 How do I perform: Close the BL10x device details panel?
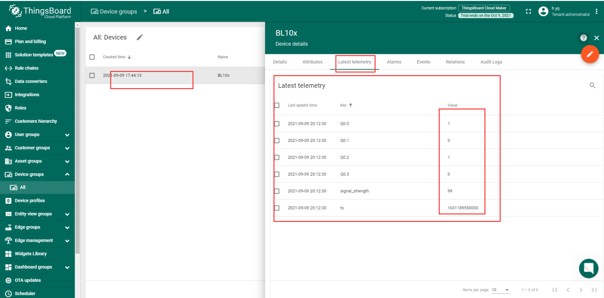coord(596,38)
